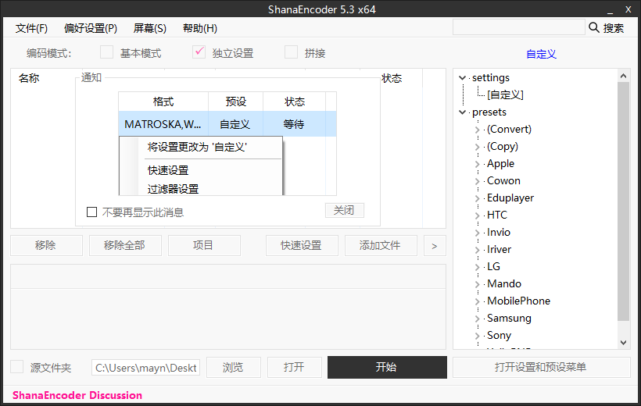Screen dimensions: 641x406
Task: Expand the Iriver preset folder
Action: tap(477, 250)
